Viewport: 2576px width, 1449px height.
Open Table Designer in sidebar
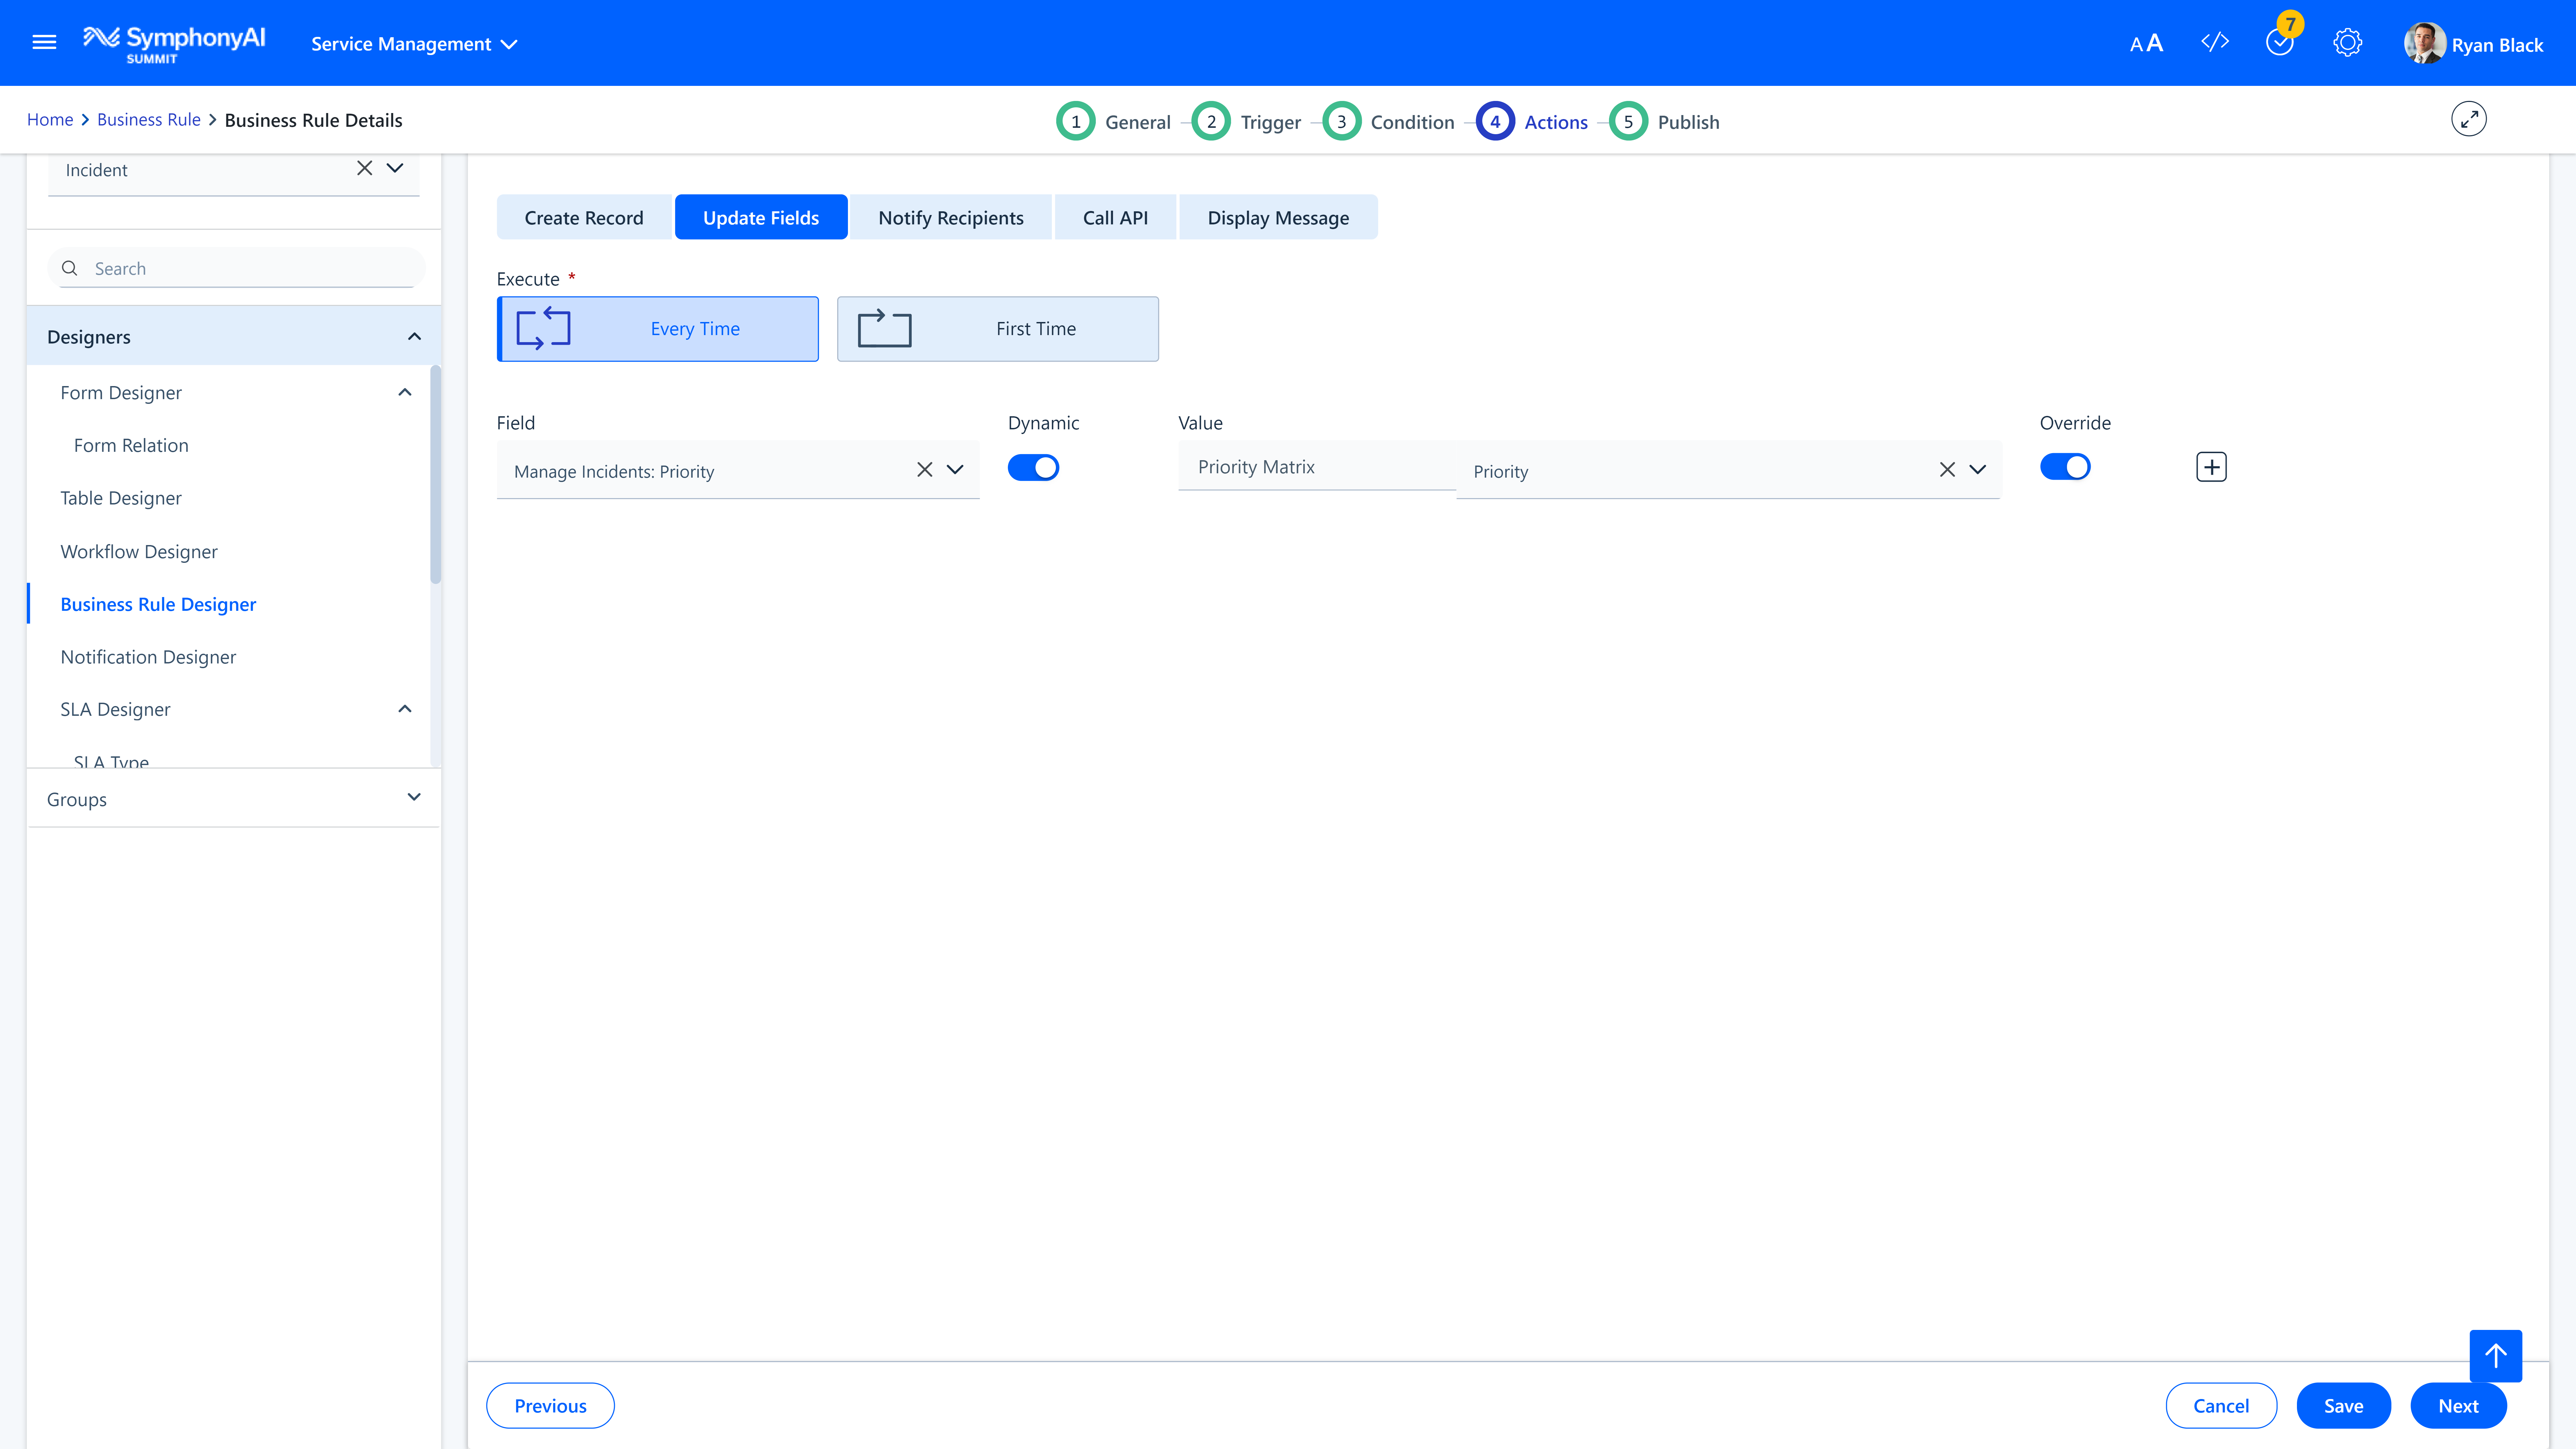click(121, 498)
